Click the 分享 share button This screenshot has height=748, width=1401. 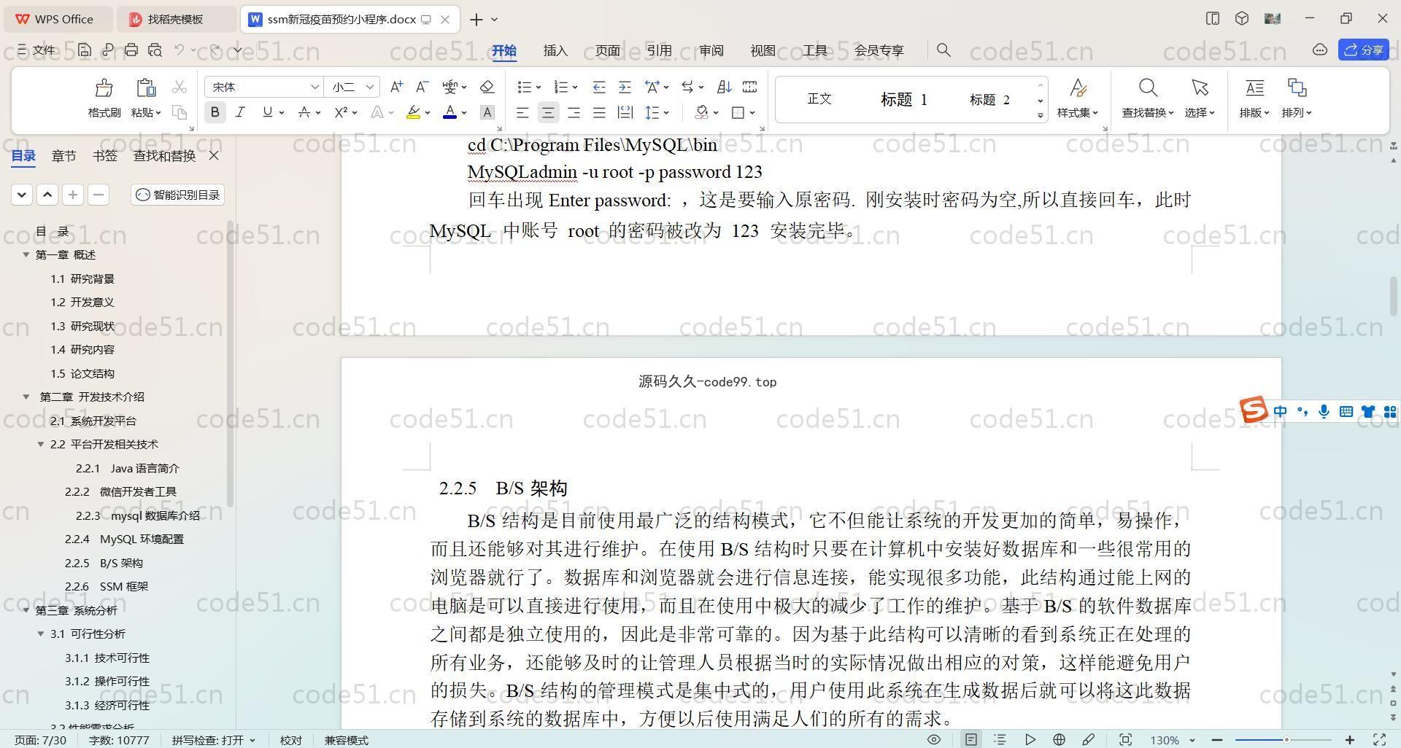(x=1364, y=50)
